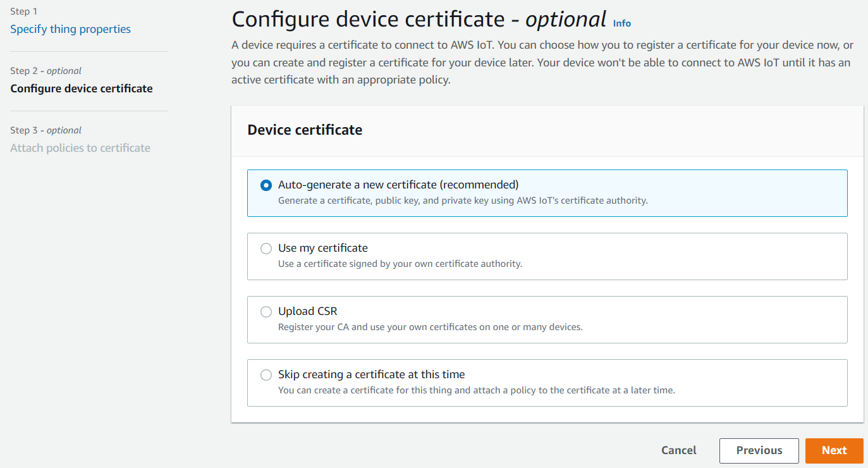Open the Info link beside the title

(x=621, y=23)
